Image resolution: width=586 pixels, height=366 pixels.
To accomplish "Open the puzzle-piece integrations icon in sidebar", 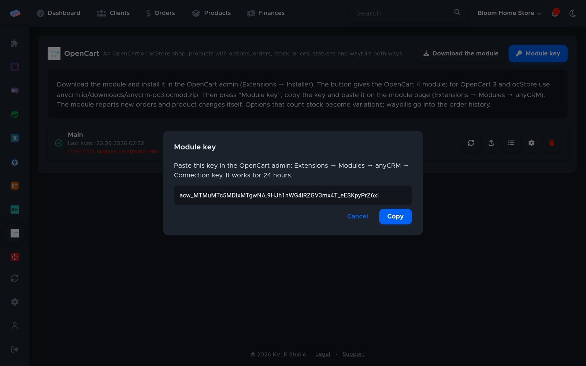I will click(15, 43).
